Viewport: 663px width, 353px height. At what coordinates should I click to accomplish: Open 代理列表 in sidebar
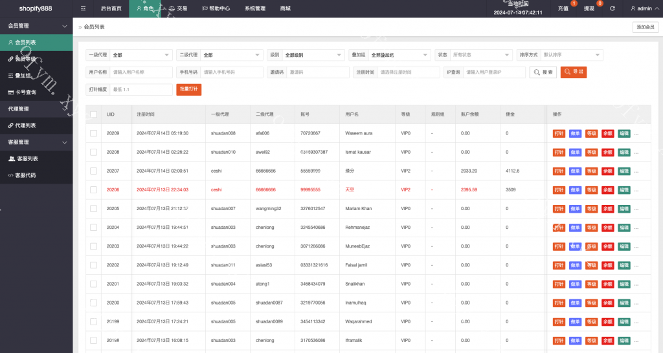pos(36,125)
